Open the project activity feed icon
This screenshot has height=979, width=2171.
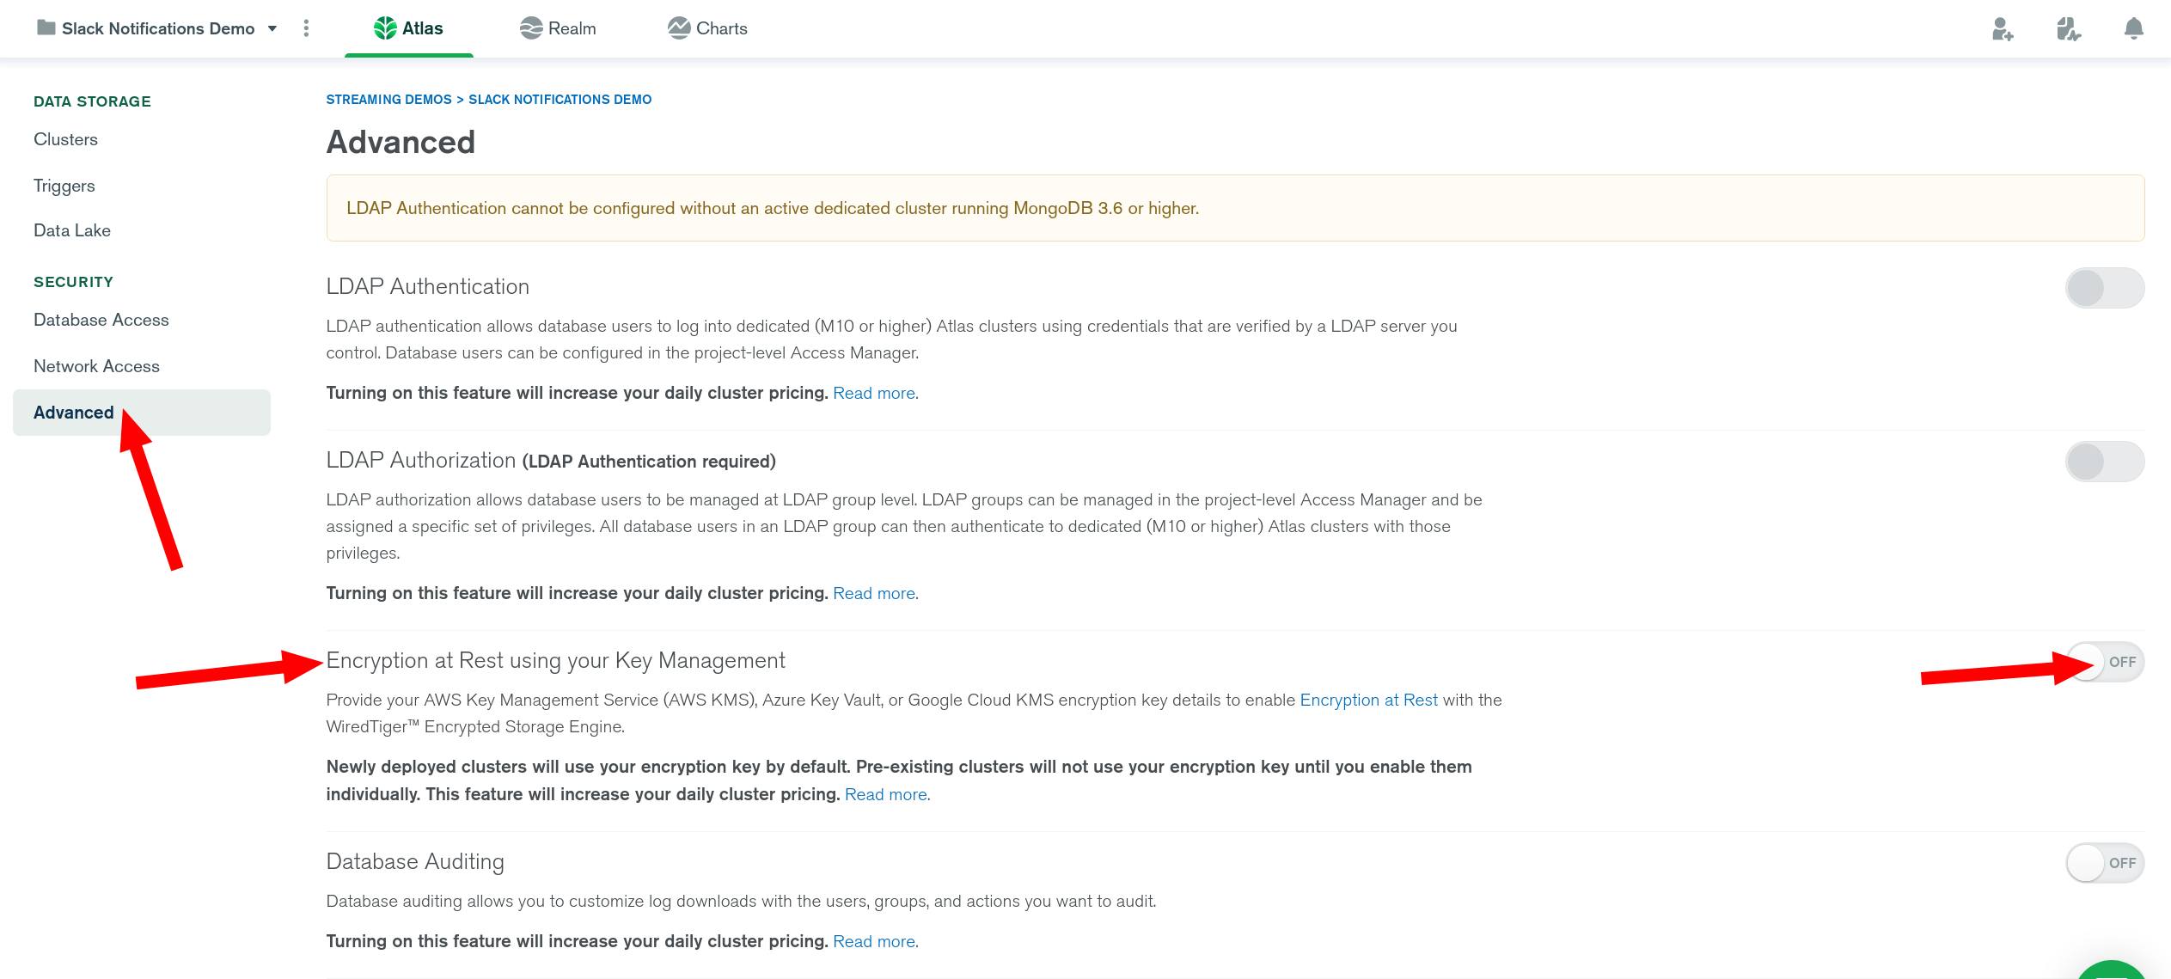pos(2068,29)
